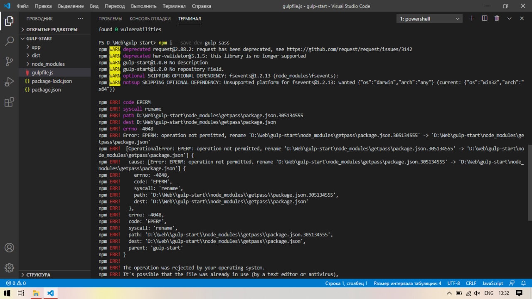532x299 pixels.
Task: Change tab size via 'Размер интервала табуляции: 4'
Action: tap(407, 283)
